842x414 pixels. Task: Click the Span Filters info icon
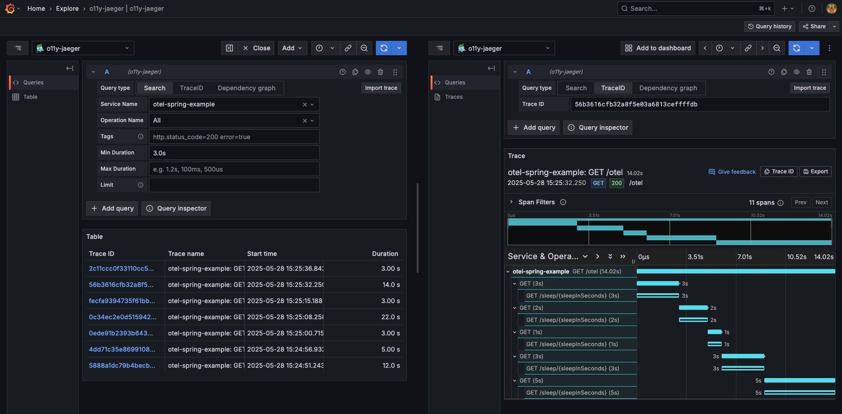tap(563, 202)
